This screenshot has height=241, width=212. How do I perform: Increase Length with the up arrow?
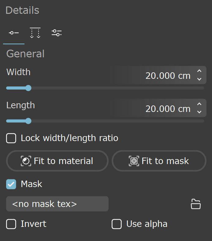click(199, 104)
